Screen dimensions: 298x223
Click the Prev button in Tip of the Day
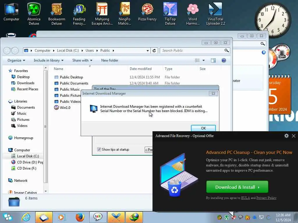click(149, 150)
